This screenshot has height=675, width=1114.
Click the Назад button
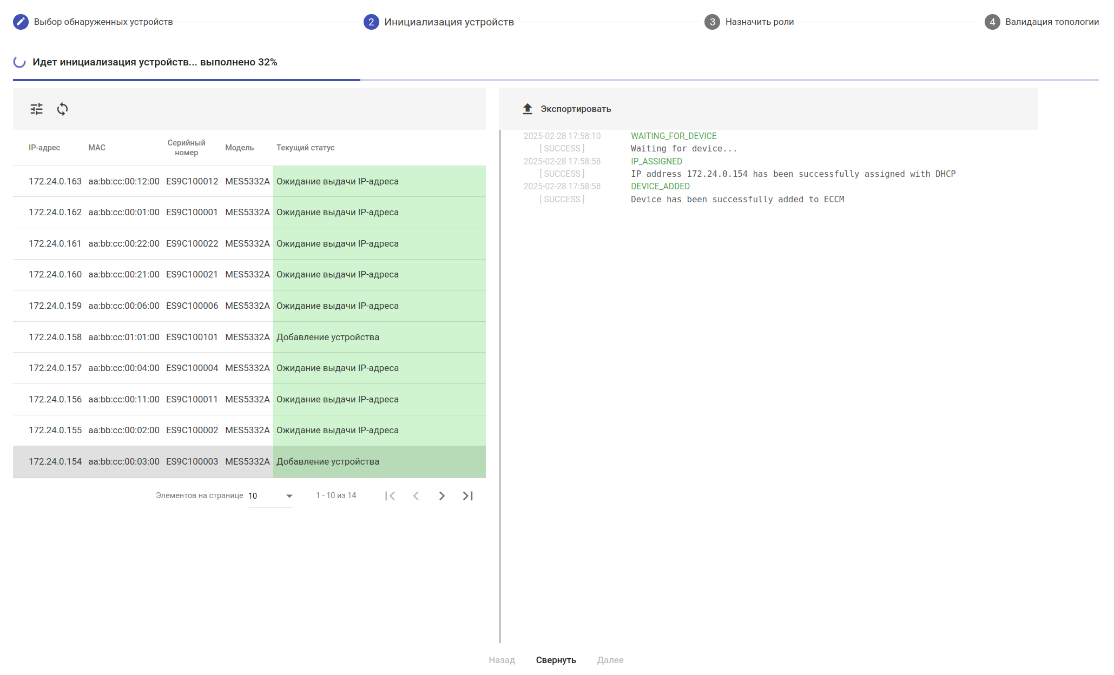[502, 660]
